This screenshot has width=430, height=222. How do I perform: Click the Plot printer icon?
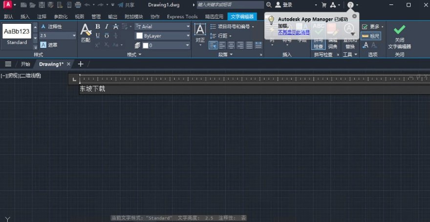[78, 5]
